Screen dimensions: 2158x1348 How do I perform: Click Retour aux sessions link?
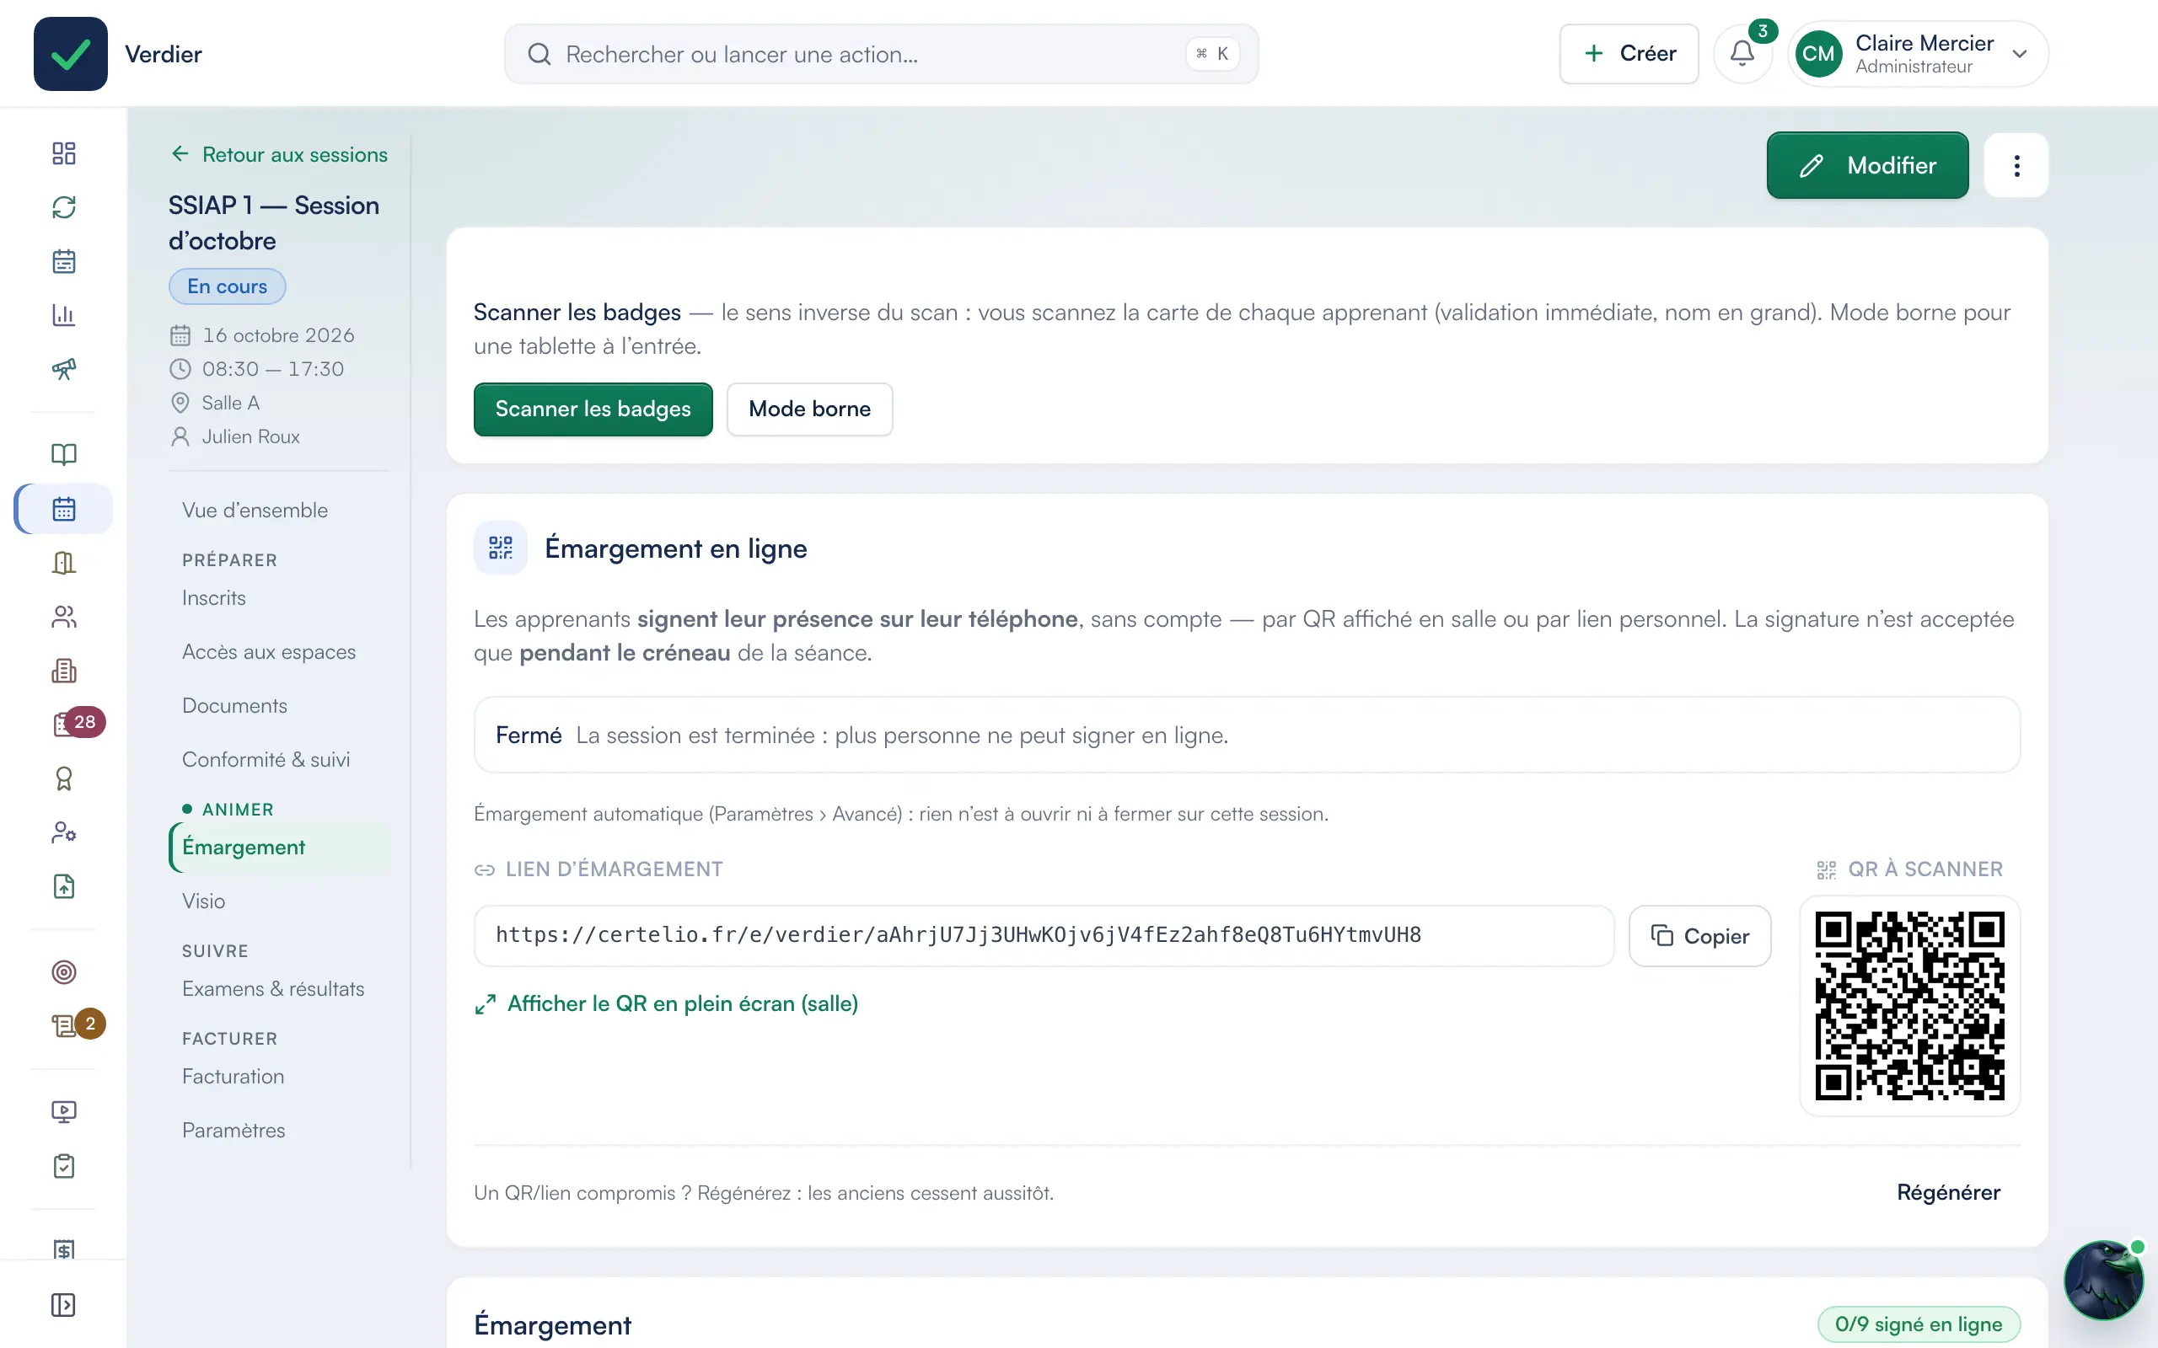pos(279,155)
